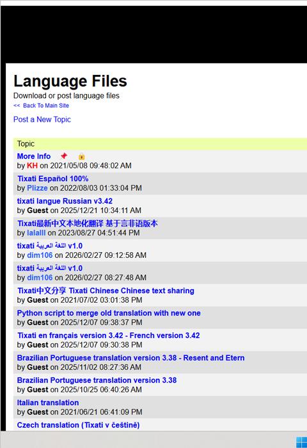Open the Windows Start button in taskbar
307x448 pixels.
301,442
